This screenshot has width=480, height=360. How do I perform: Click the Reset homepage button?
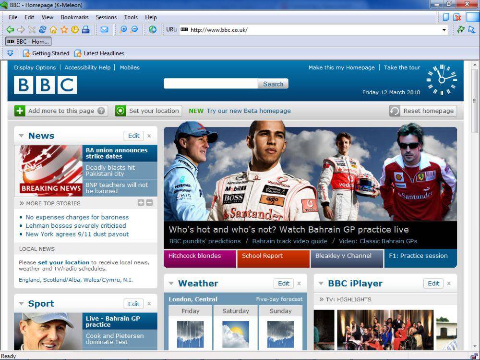[x=423, y=111]
